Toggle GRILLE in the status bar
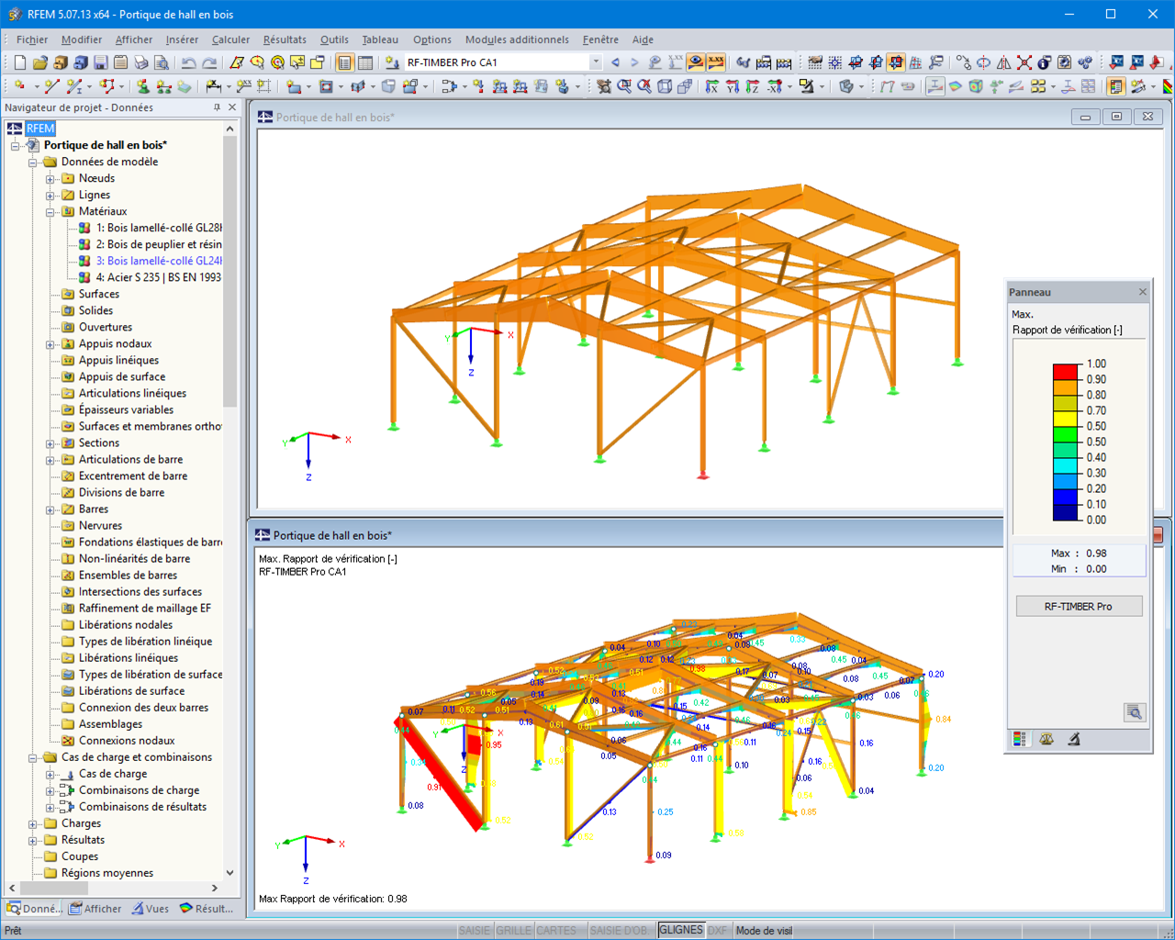The width and height of the screenshot is (1175, 940). click(514, 931)
